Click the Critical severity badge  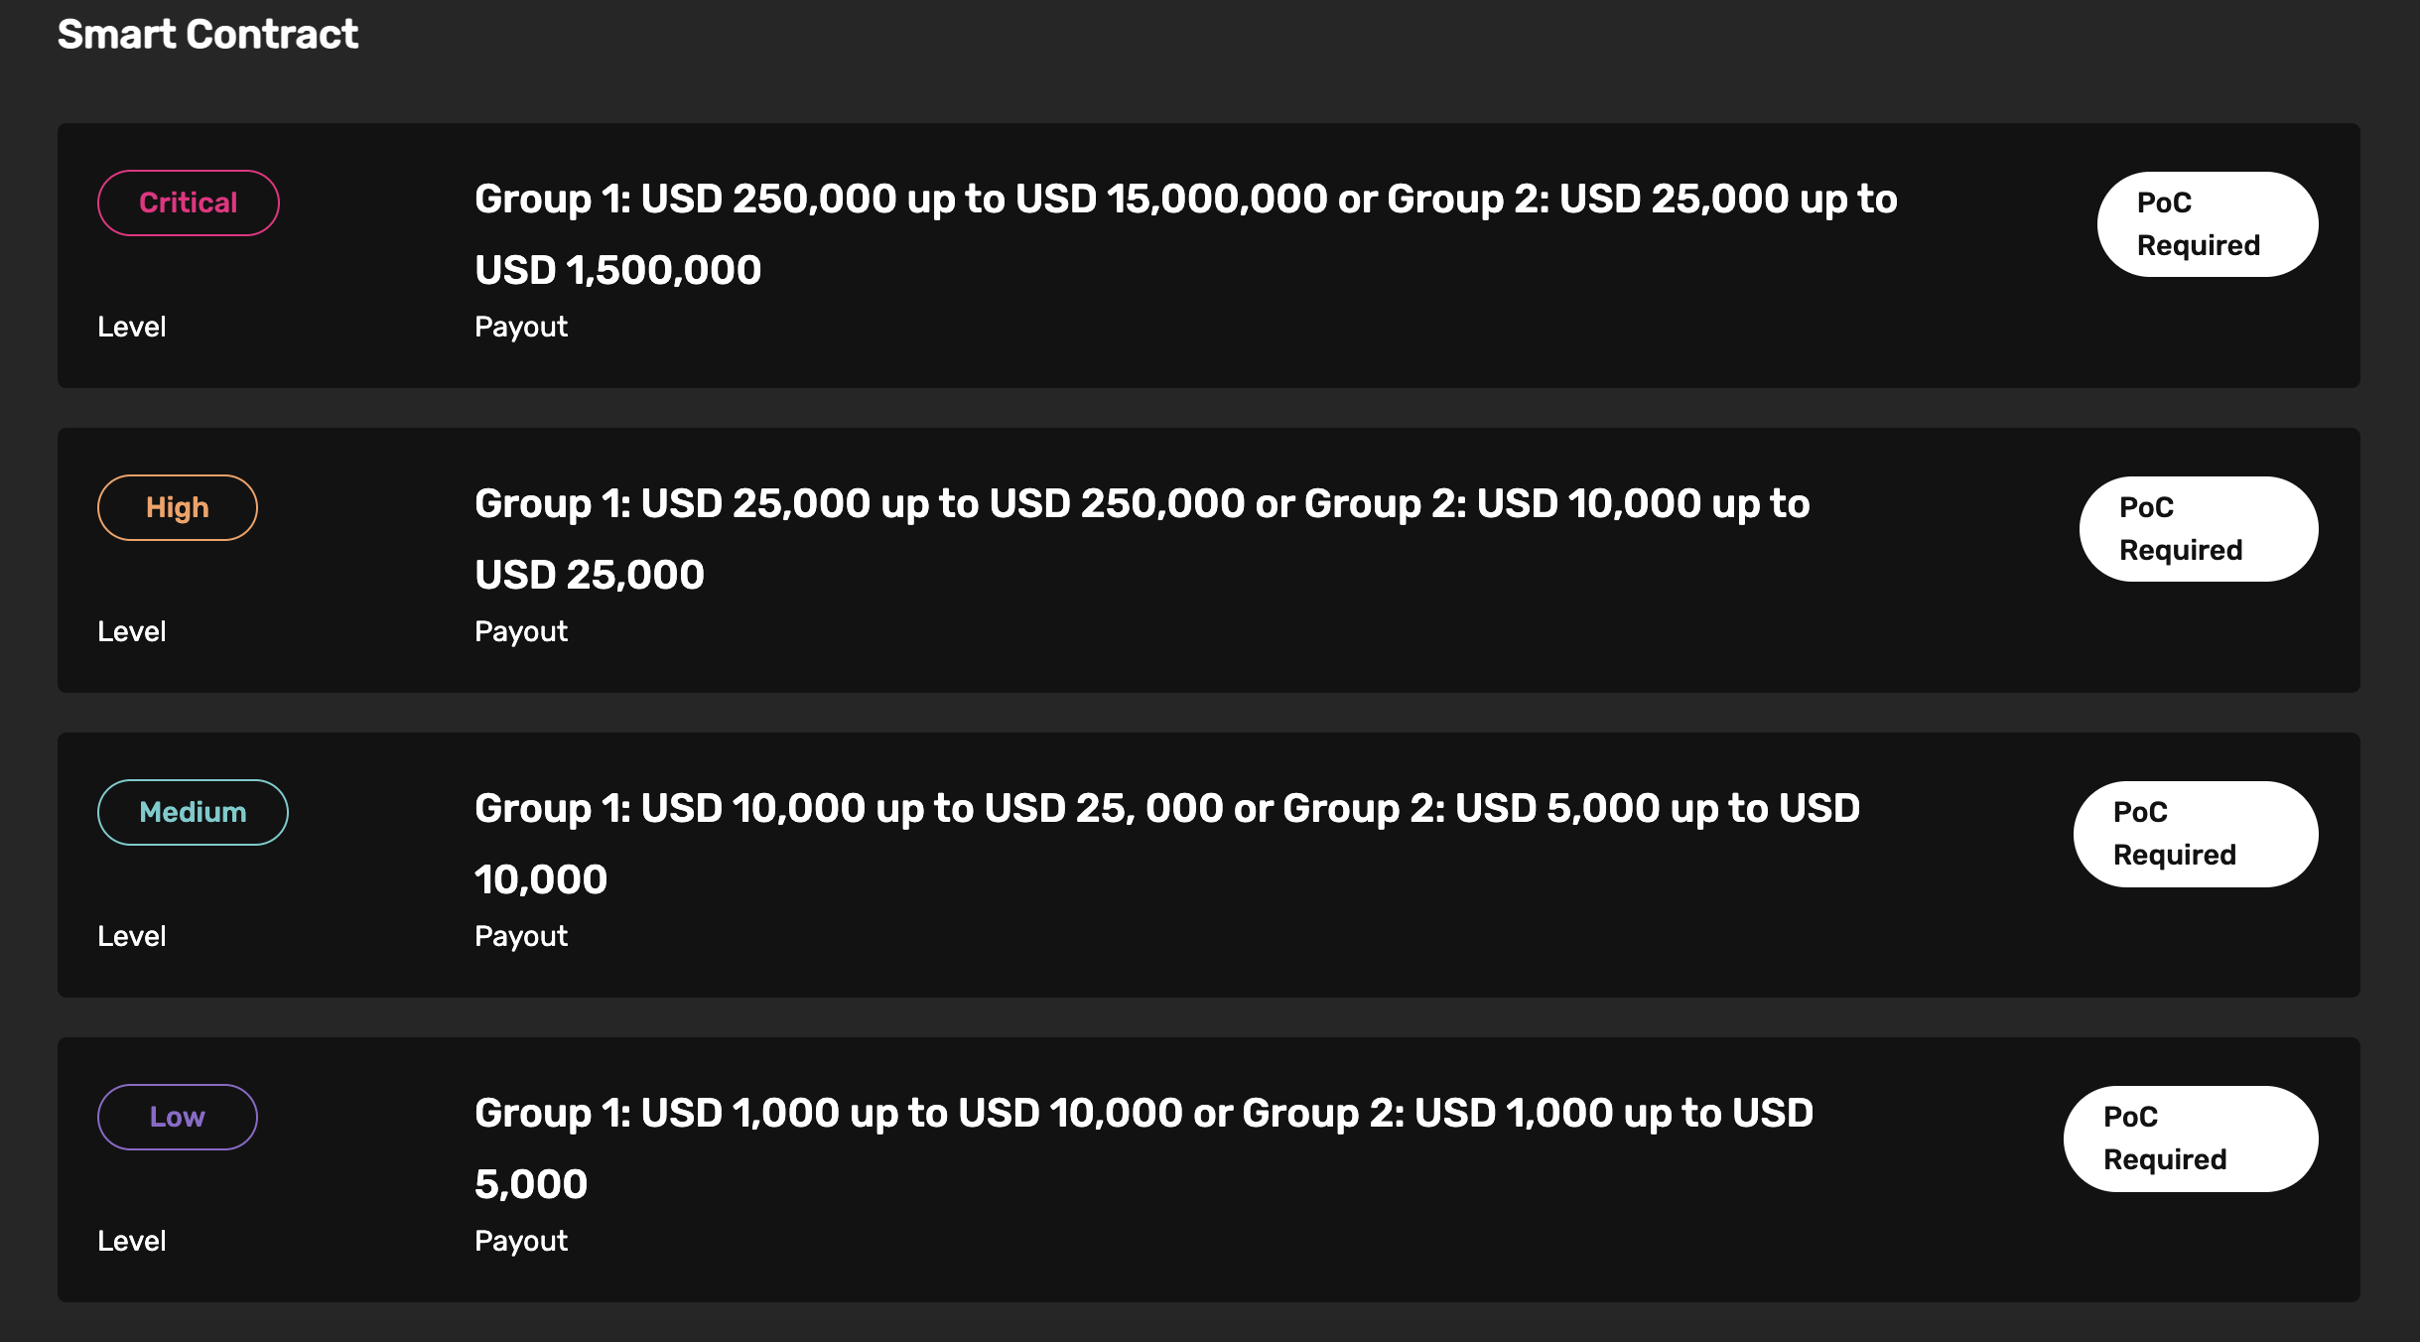click(x=189, y=203)
